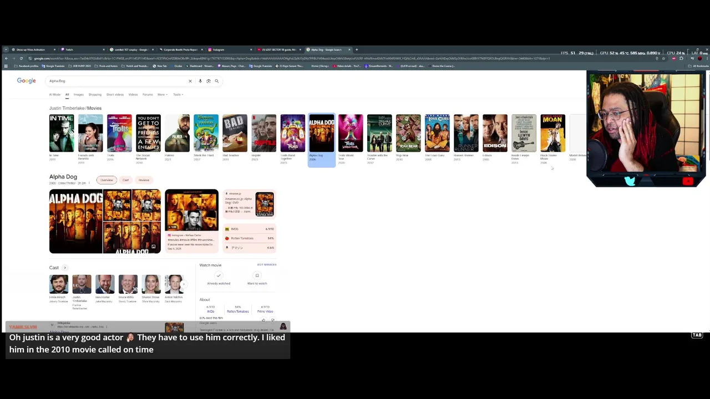
Task: Open Black Snake Moan movie poster
Action: coord(553,133)
